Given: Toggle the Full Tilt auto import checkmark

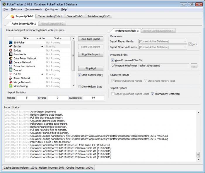Looking at the screenshot, I should coord(42,74).
